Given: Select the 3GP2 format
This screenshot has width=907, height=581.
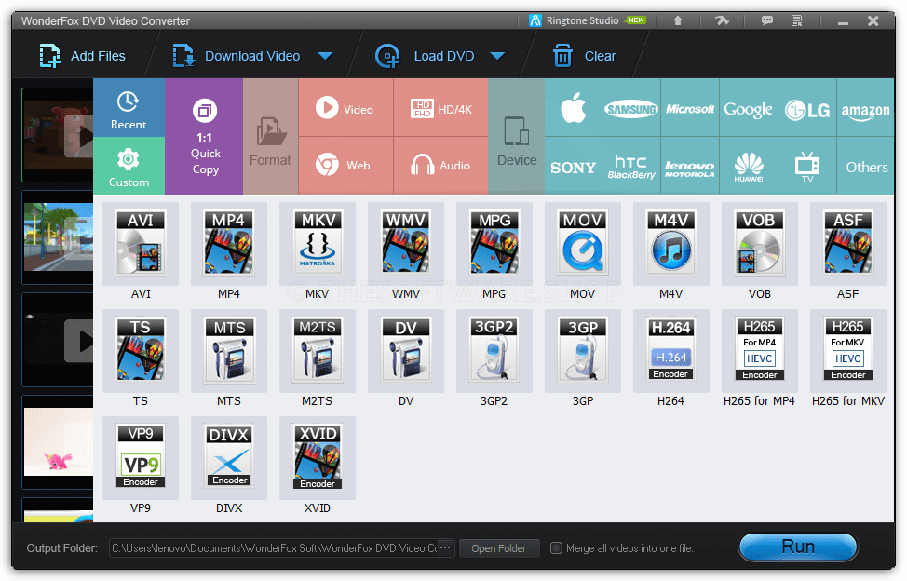Looking at the screenshot, I should pos(494,350).
